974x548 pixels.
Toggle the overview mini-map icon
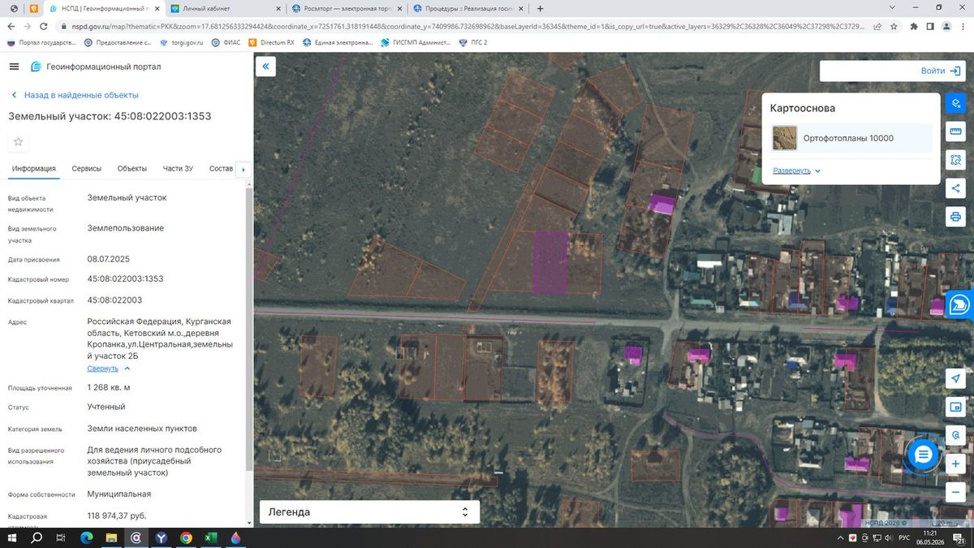pos(955,408)
